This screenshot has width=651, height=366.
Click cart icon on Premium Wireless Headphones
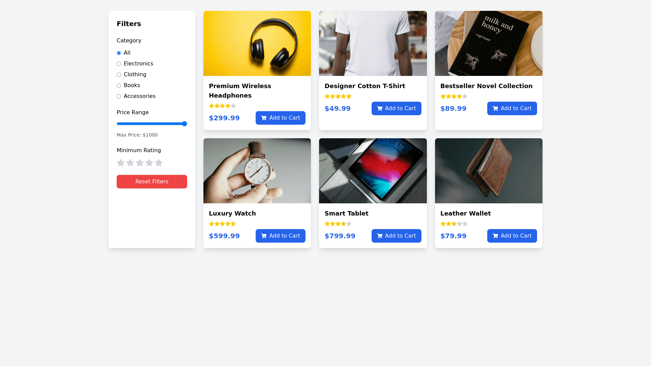pos(264,118)
